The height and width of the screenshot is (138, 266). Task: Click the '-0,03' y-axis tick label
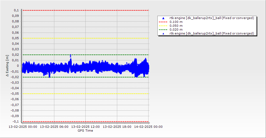(15, 83)
